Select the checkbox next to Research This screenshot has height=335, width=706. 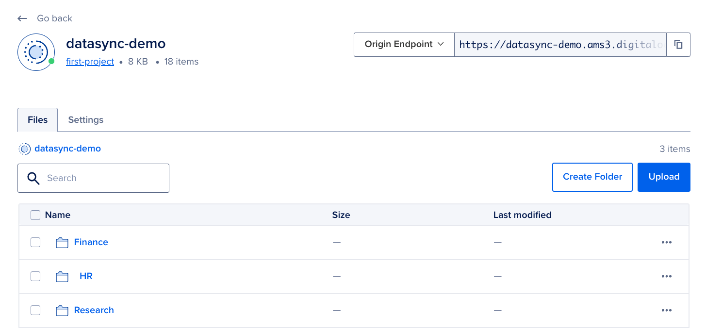(x=35, y=310)
